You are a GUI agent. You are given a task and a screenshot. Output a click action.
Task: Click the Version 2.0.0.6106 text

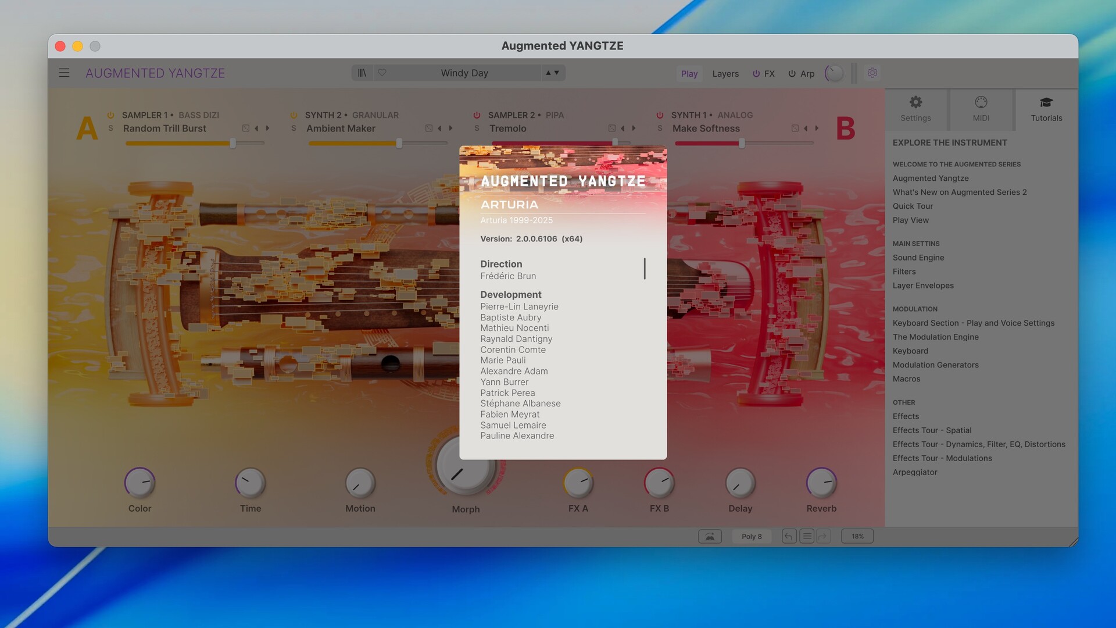(x=531, y=238)
